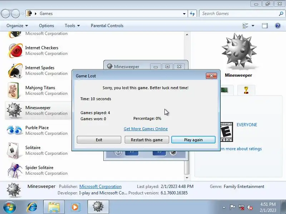The height and width of the screenshot is (214, 286).
Task: Open Get More Games Online link
Action: 146,129
